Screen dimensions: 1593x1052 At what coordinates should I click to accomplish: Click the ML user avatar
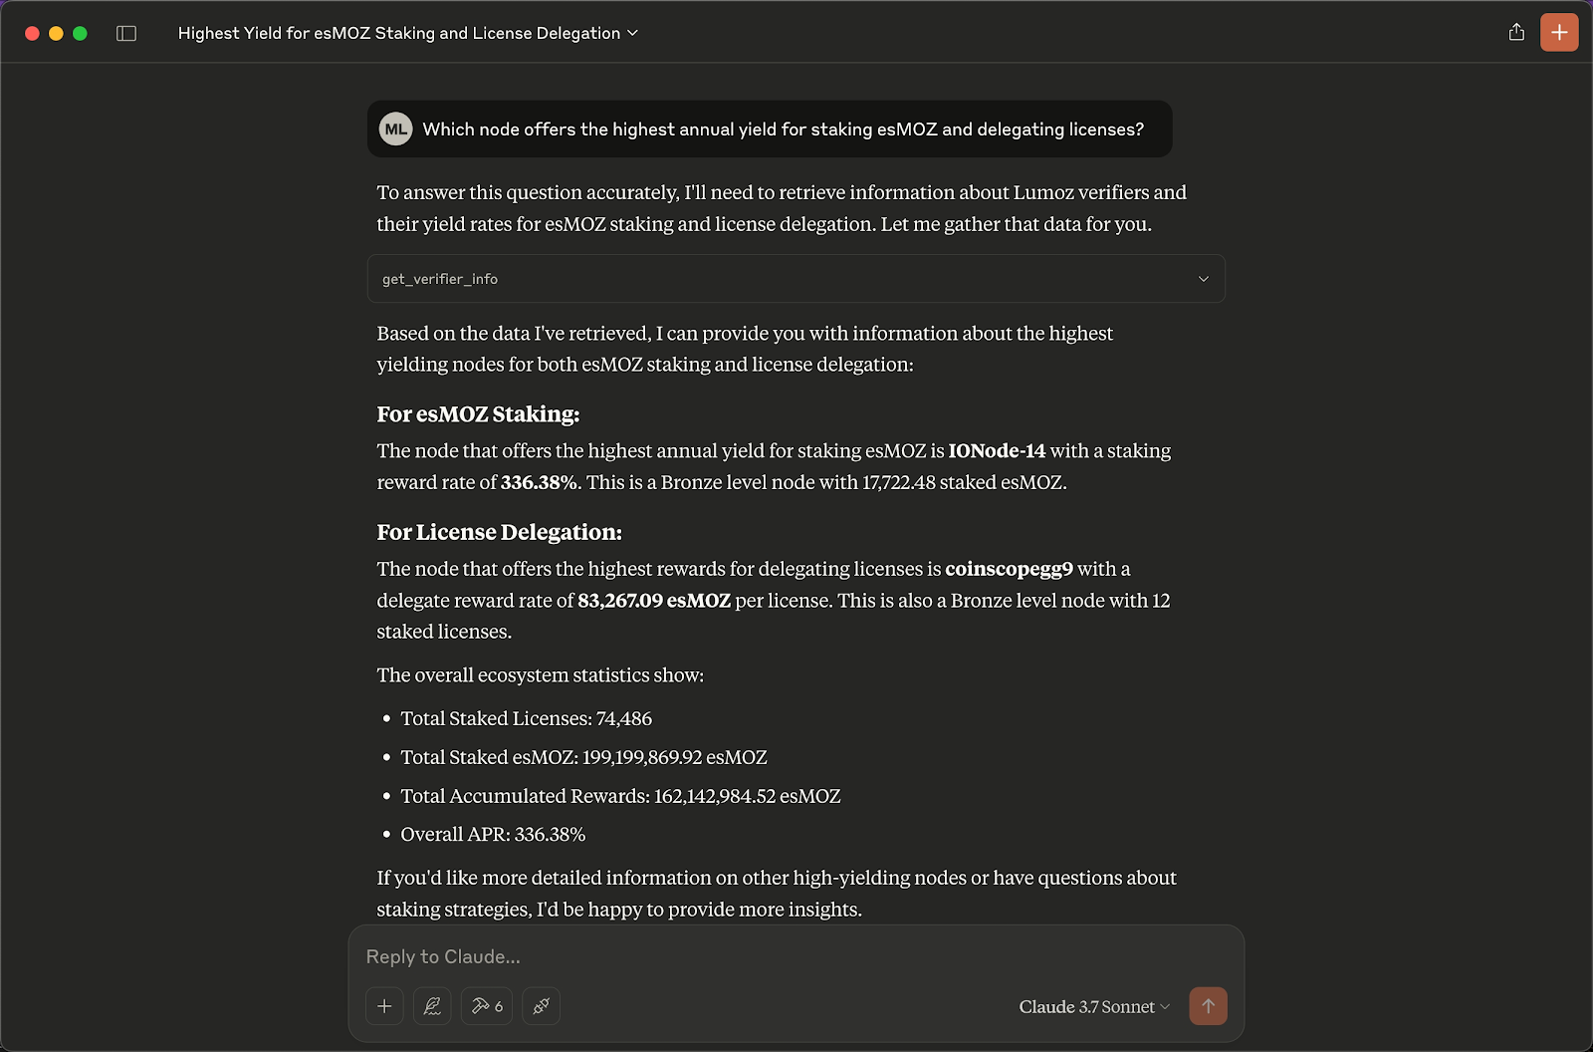click(x=396, y=130)
